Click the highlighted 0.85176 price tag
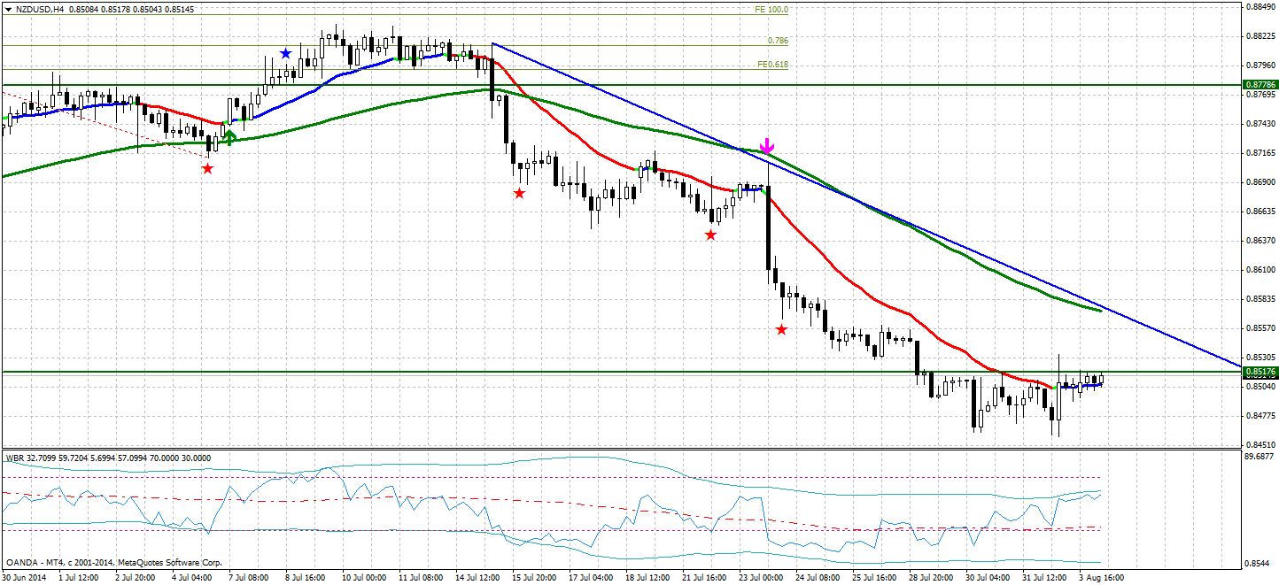 point(1260,373)
